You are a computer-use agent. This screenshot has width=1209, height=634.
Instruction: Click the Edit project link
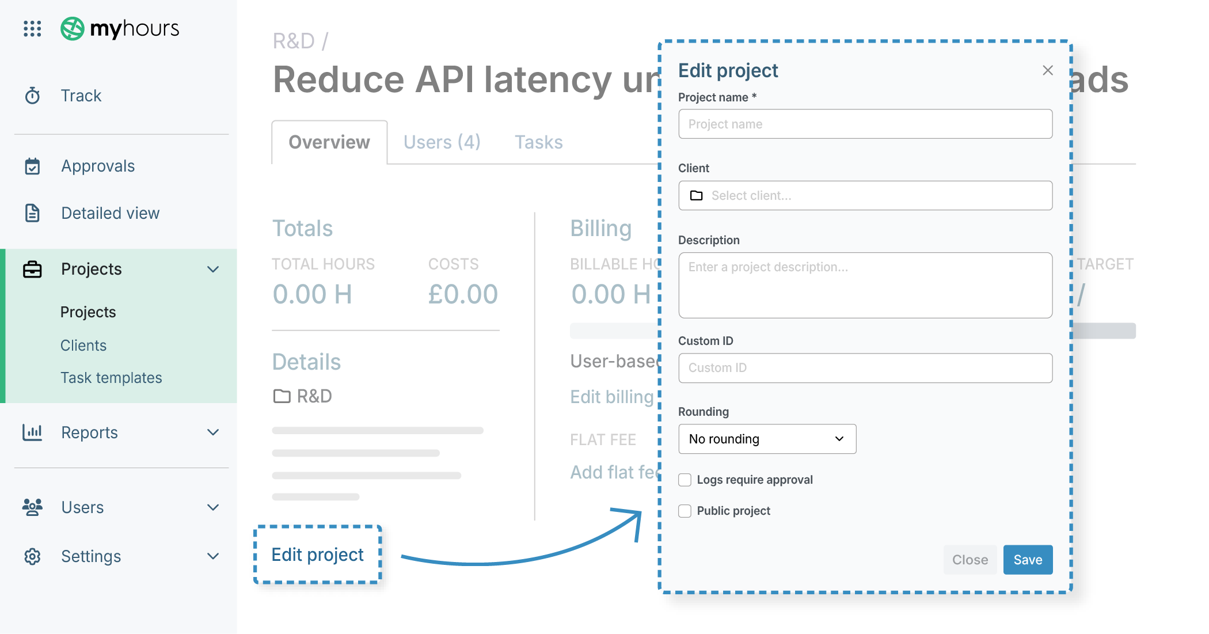pyautogui.click(x=317, y=555)
